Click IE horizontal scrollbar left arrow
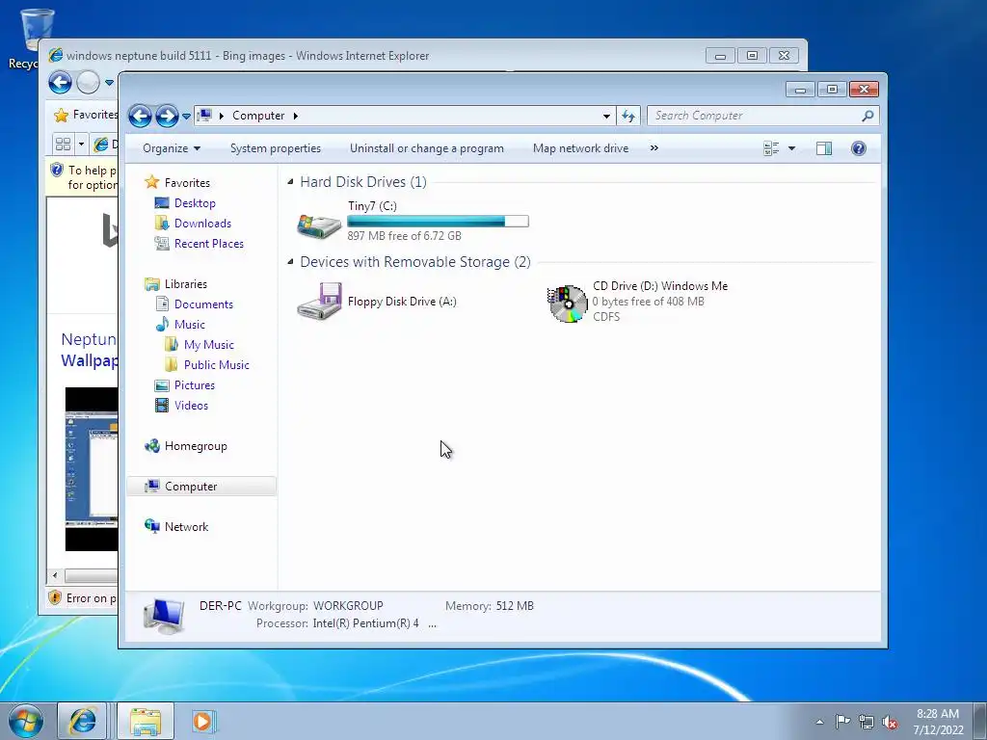Image resolution: width=987 pixels, height=740 pixels. coord(55,575)
